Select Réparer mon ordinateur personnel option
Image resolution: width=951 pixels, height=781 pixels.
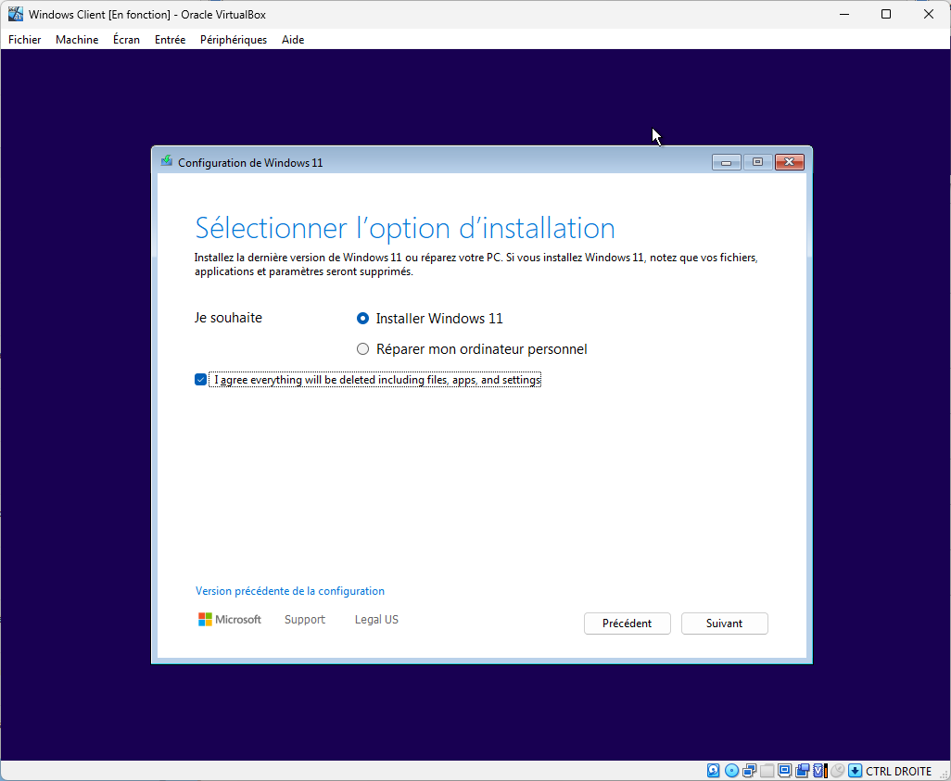pyautogui.click(x=362, y=349)
